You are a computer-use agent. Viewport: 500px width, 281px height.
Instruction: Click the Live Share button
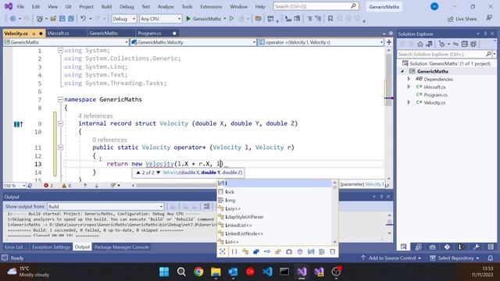462,19
